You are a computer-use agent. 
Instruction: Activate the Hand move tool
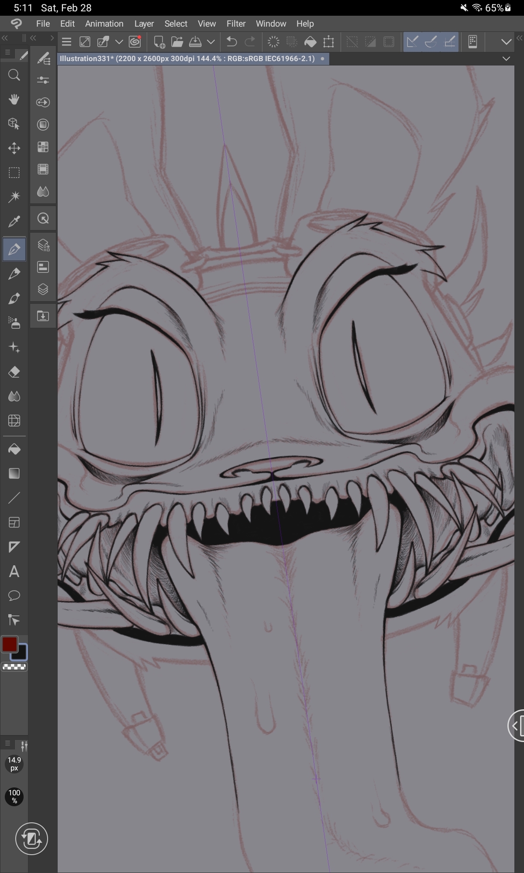(x=14, y=100)
